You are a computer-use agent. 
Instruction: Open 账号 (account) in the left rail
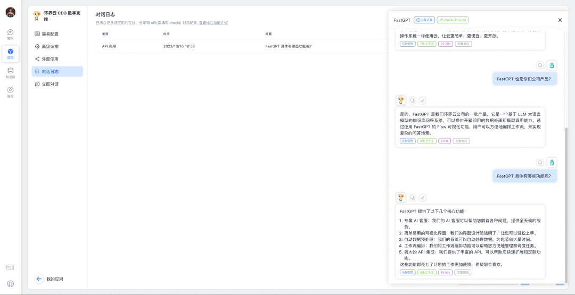point(11,92)
